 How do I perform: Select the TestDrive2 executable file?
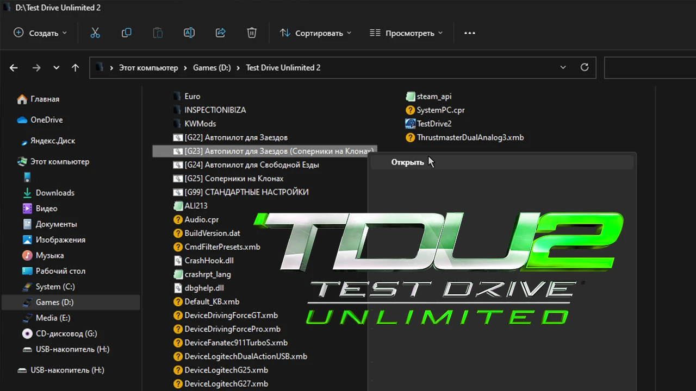pyautogui.click(x=433, y=123)
